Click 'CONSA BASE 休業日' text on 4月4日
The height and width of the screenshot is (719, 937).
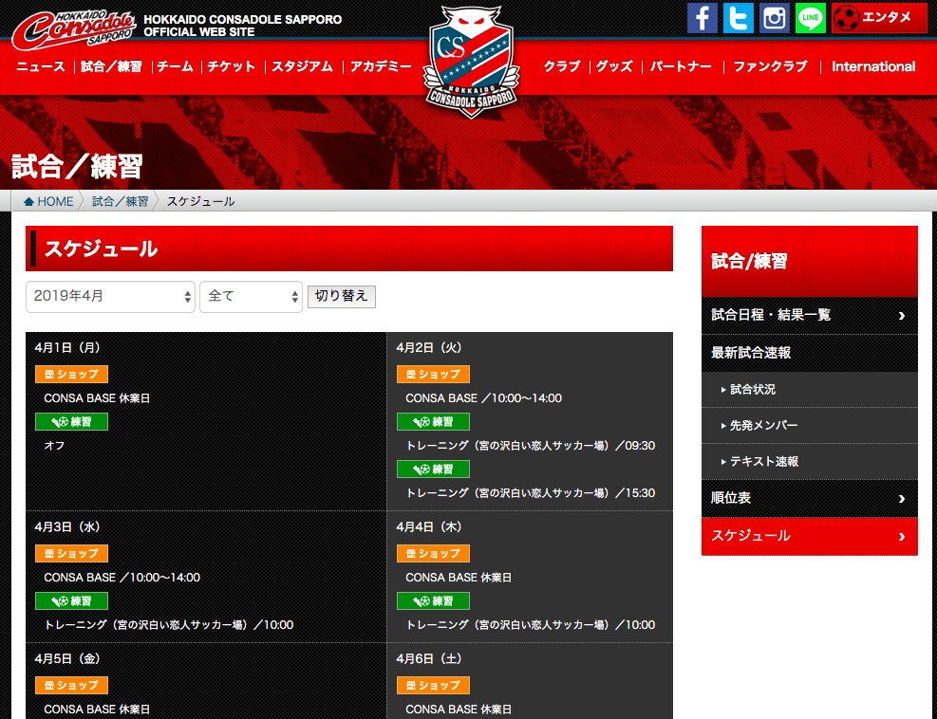(x=459, y=578)
